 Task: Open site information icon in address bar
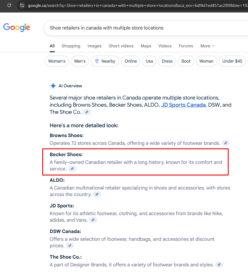pyautogui.click(x=22, y=5)
